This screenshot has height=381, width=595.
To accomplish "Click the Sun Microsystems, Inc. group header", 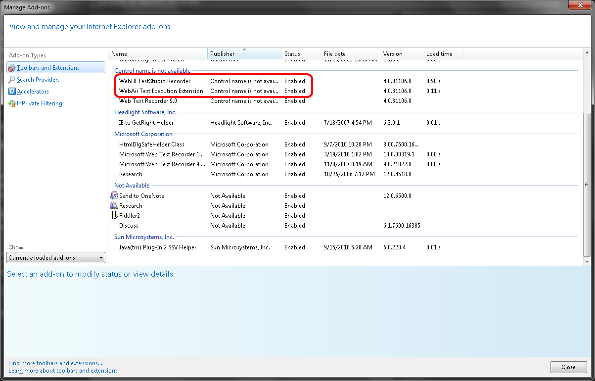I will [x=144, y=237].
